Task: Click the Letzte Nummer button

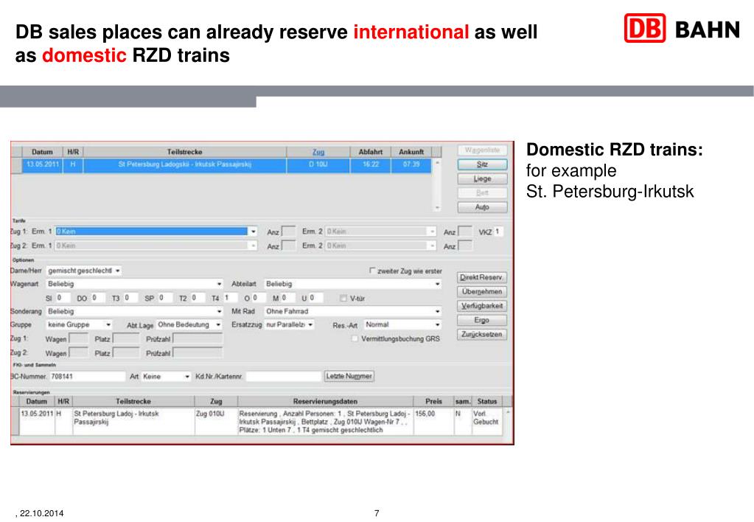Action: click(349, 376)
